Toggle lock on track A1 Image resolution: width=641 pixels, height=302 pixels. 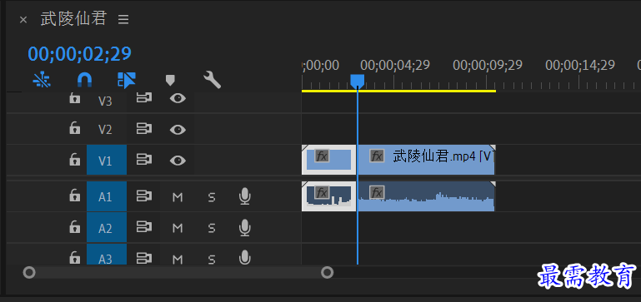(74, 196)
